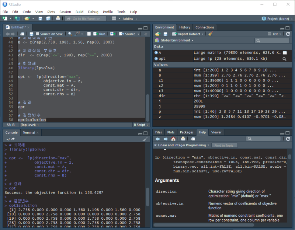The width and height of the screenshot is (295, 230).
Task: Clear the console with the broom icon
Action: coord(145,139)
